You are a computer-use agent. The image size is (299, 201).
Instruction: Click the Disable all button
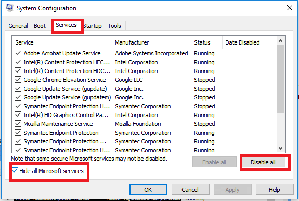pyautogui.click(x=263, y=162)
